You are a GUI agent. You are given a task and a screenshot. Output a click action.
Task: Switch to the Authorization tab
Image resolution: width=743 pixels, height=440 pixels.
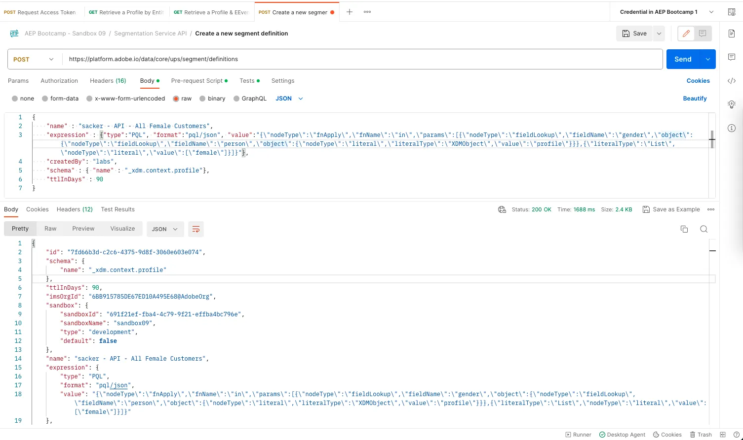point(59,81)
